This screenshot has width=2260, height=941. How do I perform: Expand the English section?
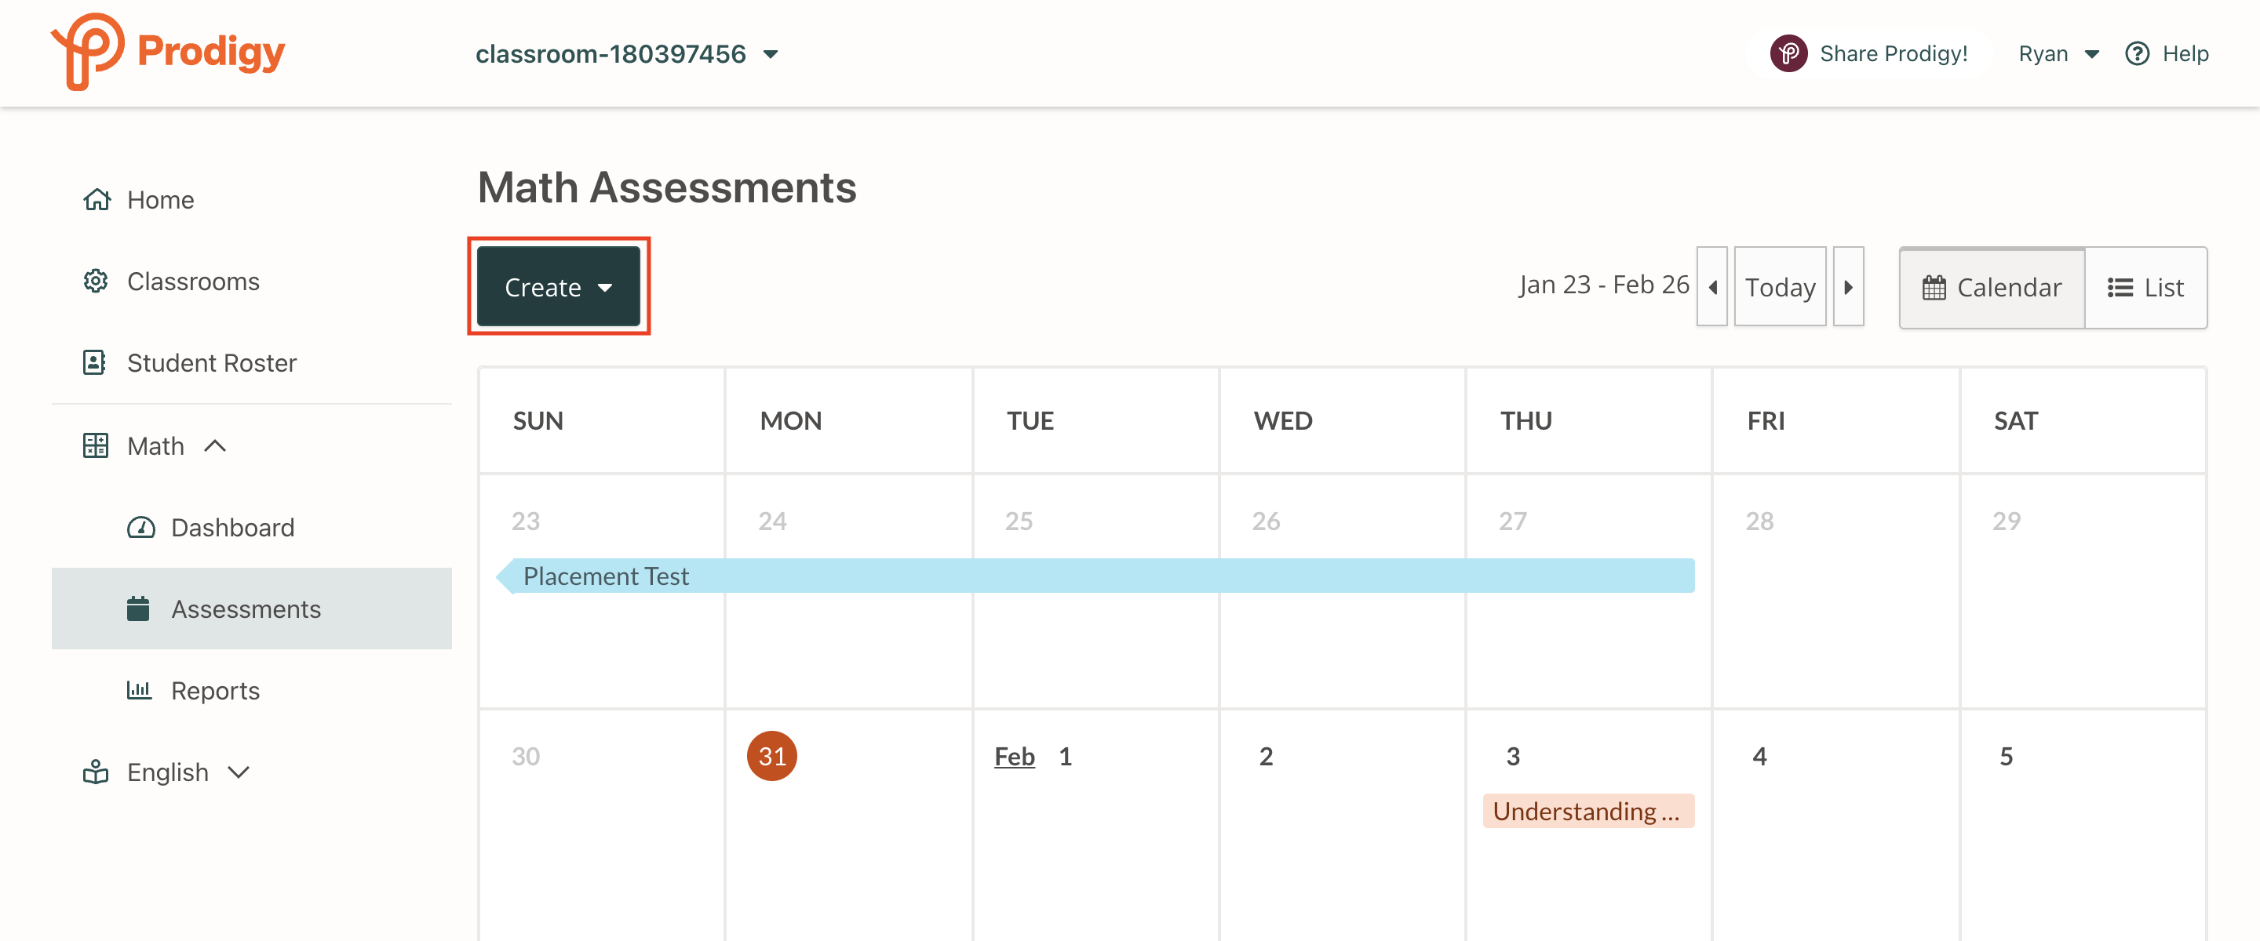pyautogui.click(x=238, y=772)
